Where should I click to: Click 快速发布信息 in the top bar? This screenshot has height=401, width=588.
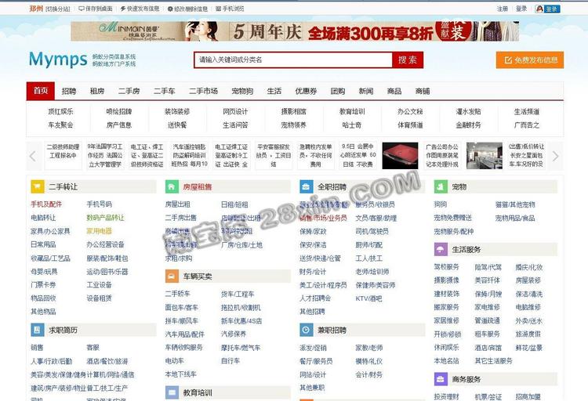tap(140, 9)
